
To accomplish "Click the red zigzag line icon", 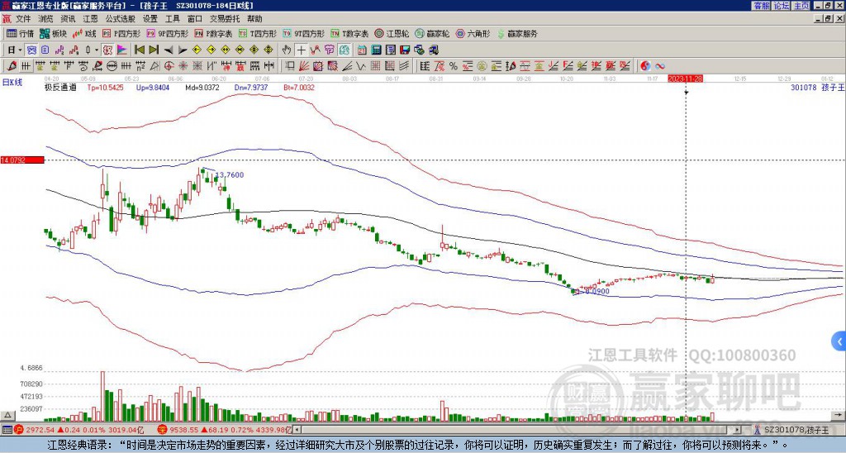I will 315,50.
